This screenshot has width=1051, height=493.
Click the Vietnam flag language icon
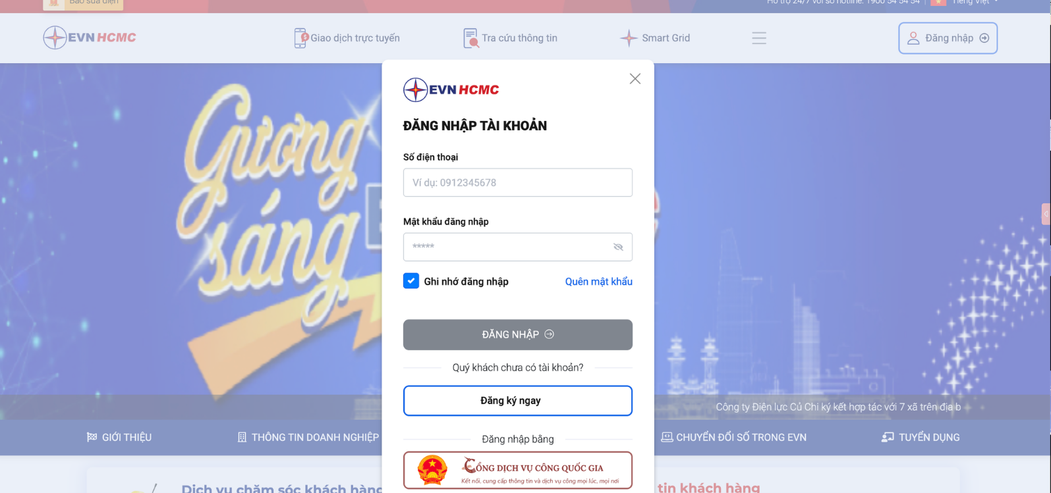[938, 2]
